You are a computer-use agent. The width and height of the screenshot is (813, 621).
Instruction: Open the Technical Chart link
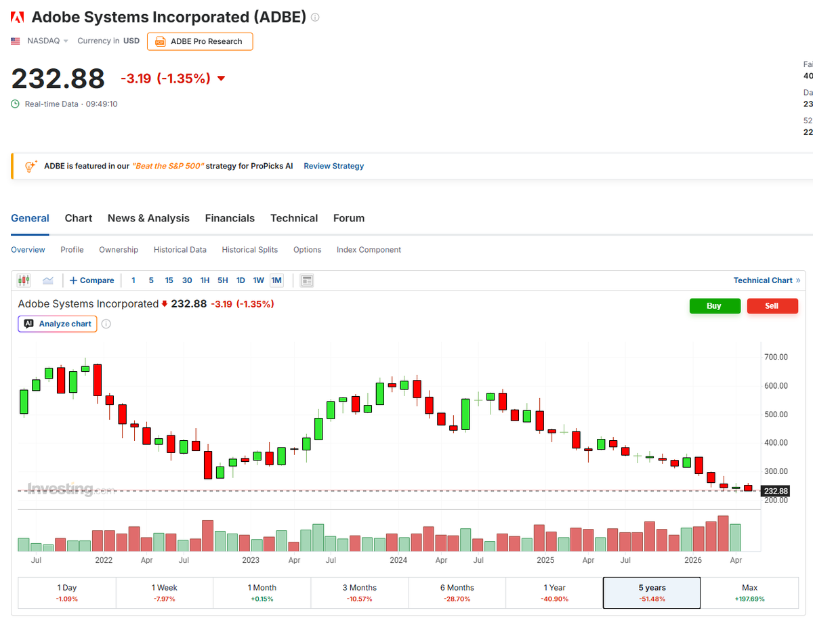(767, 280)
